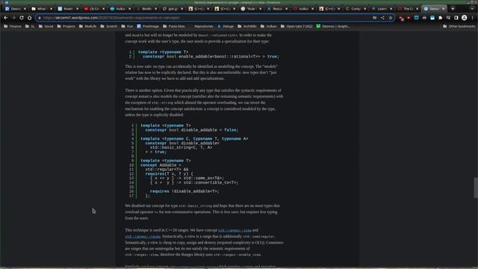
Task: Open the Chromium three-dot menu
Action: click(x=472, y=18)
